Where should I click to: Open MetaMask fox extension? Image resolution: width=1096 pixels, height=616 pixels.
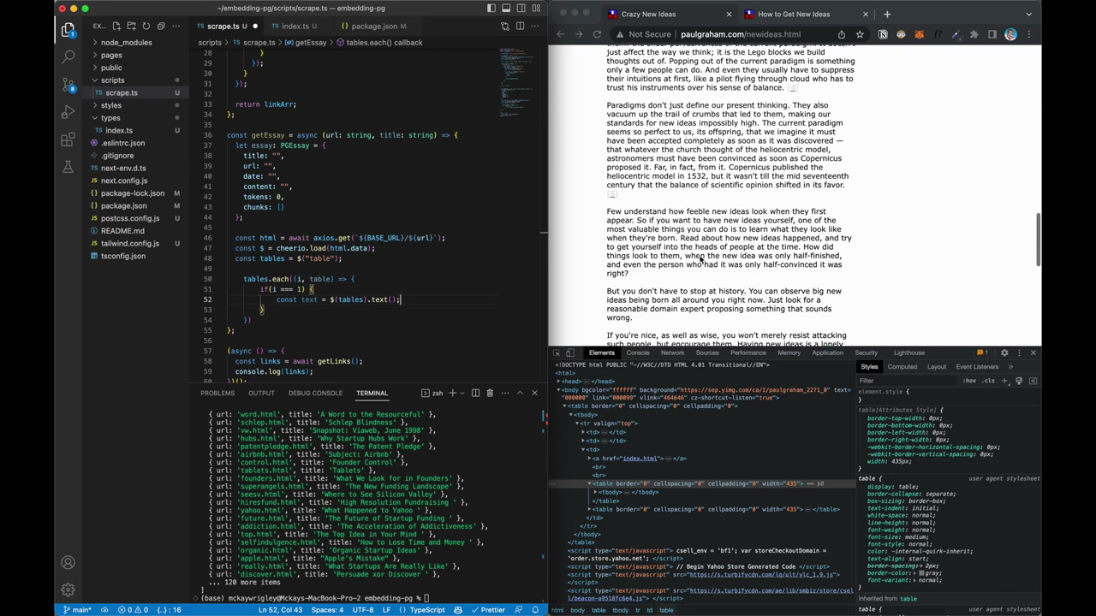click(x=919, y=34)
